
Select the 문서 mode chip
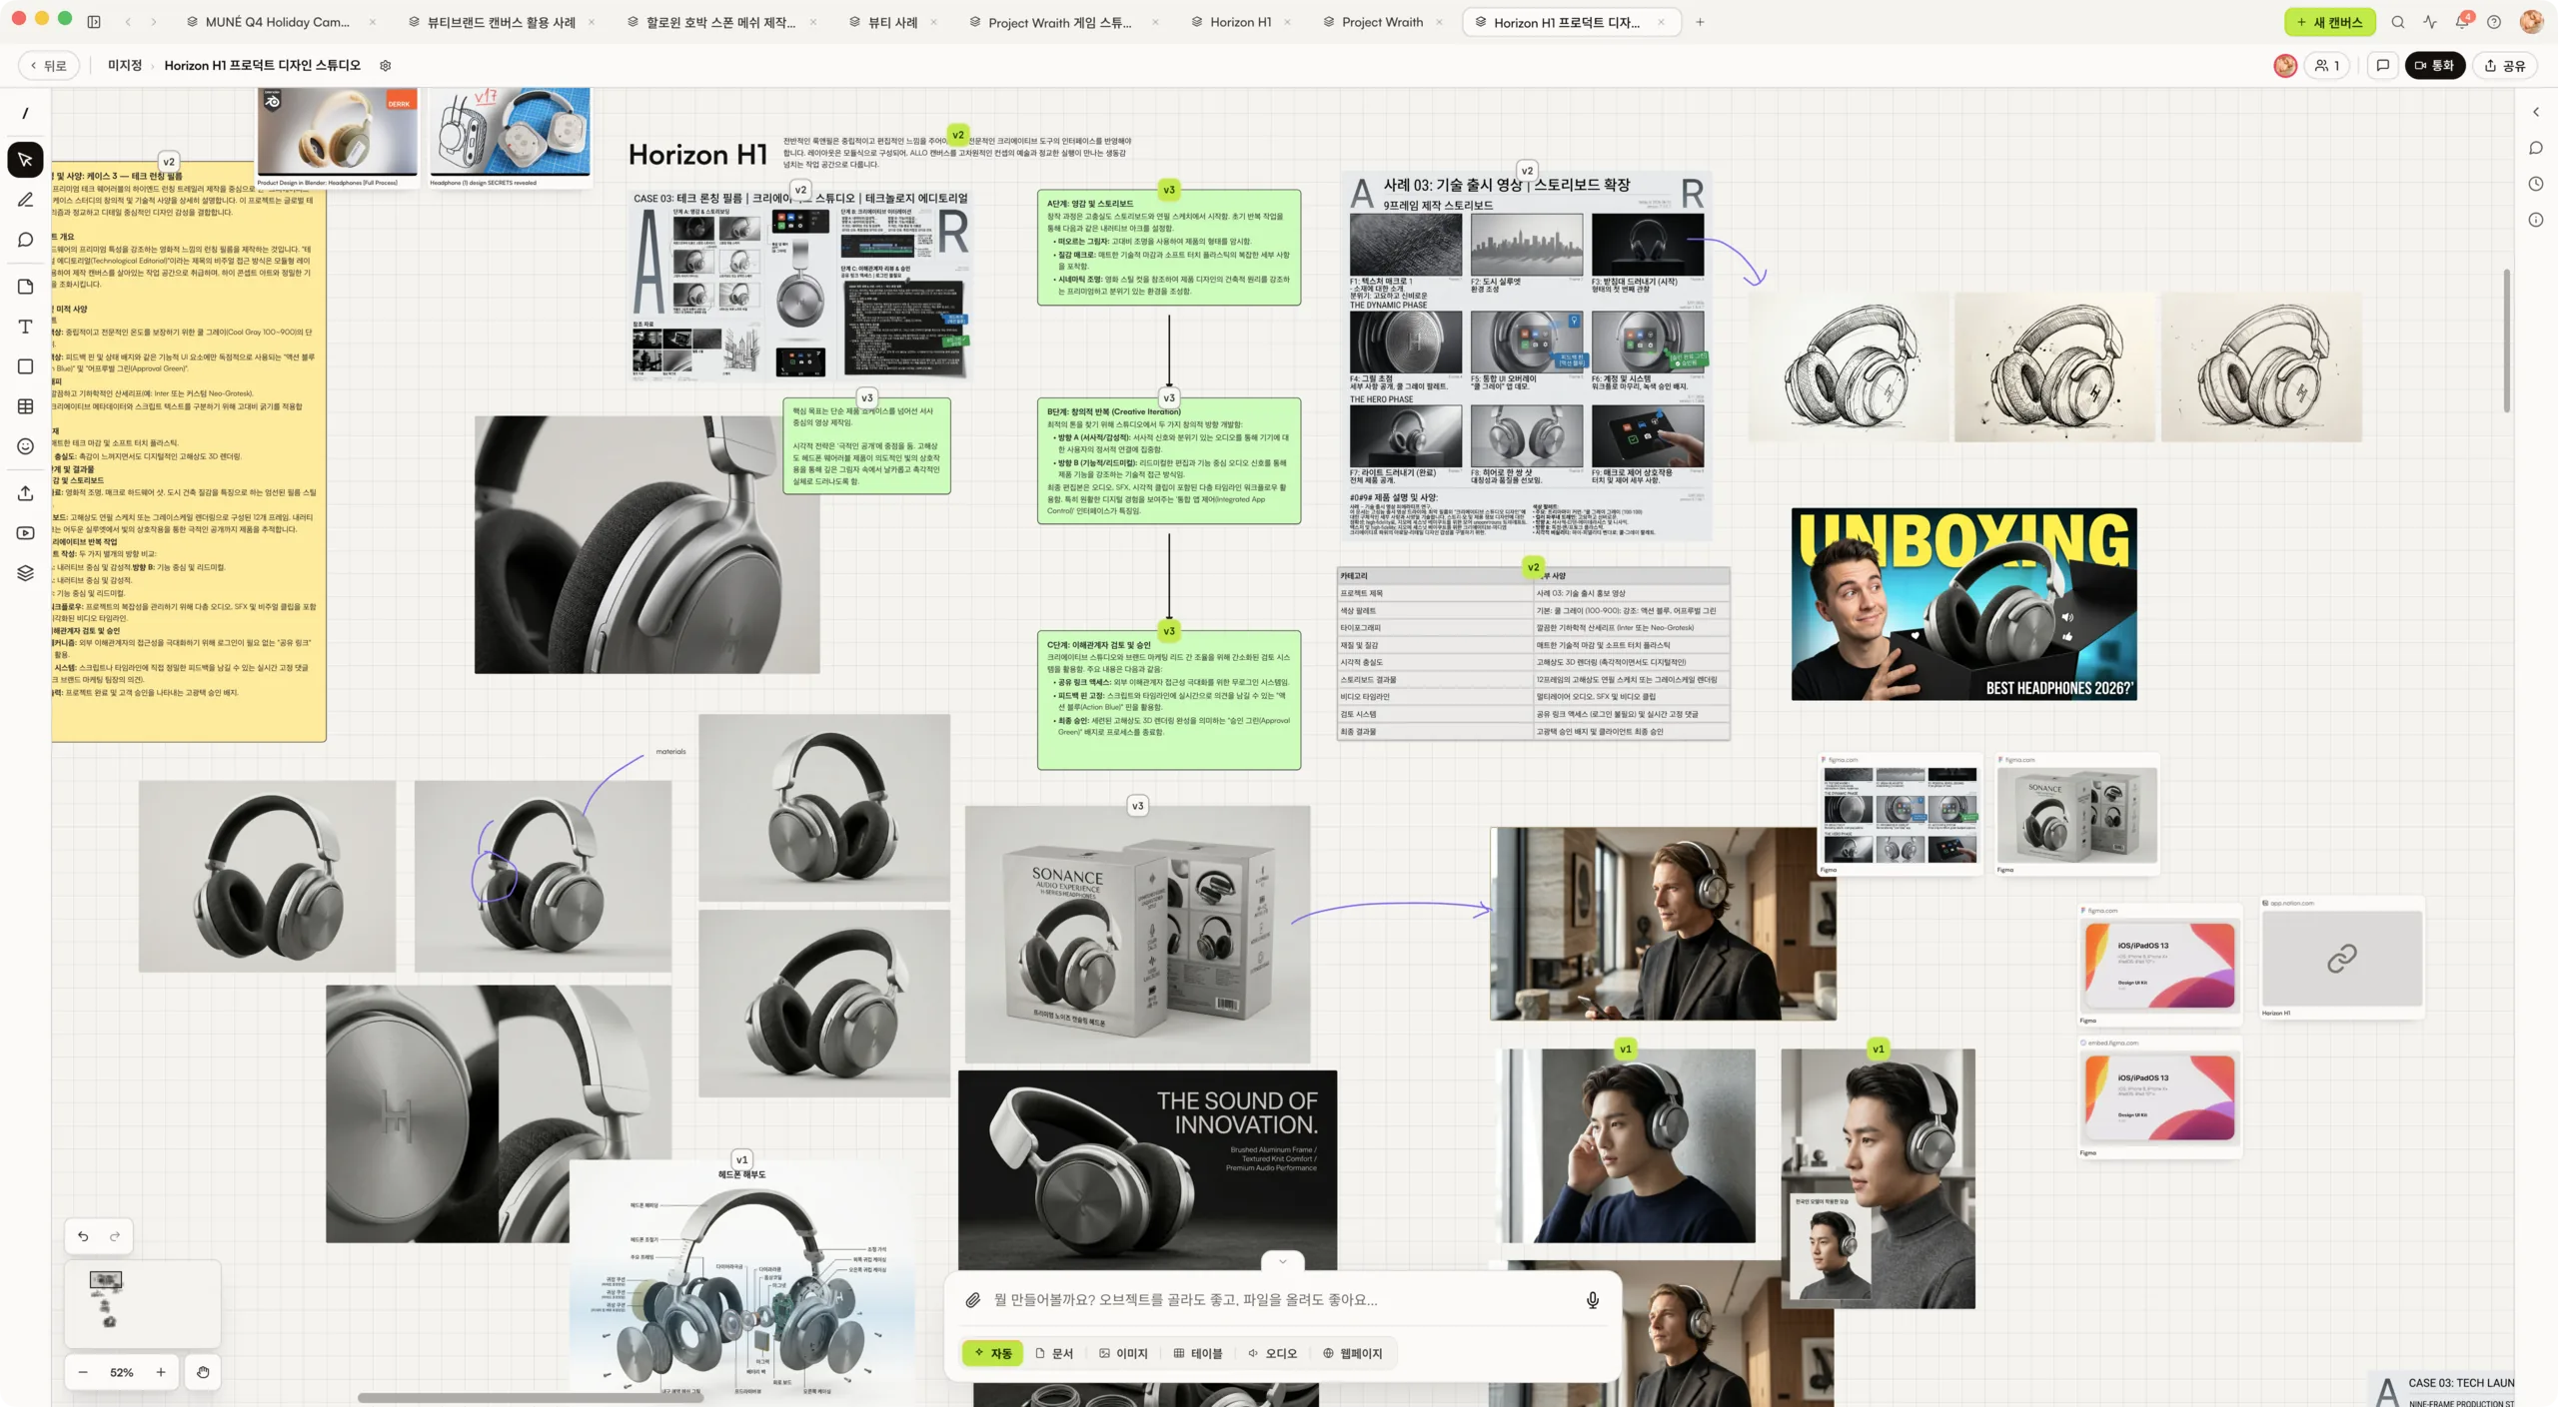1054,1354
